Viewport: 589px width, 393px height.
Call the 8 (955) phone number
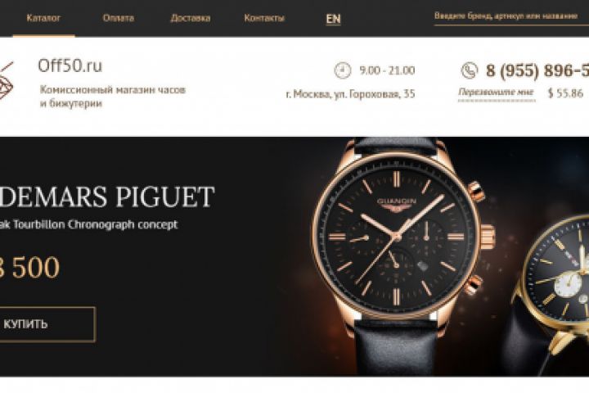click(x=537, y=70)
